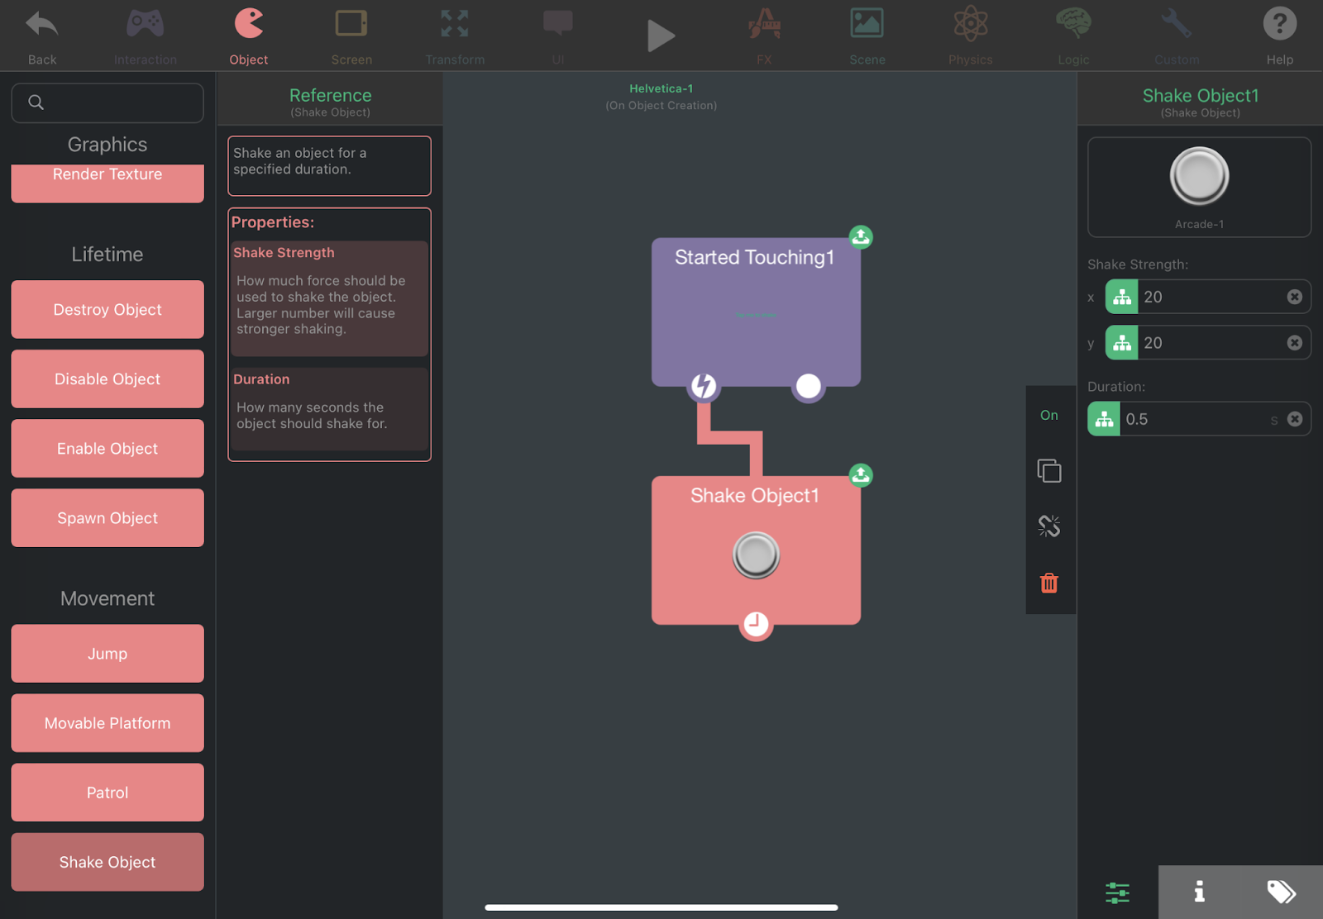Click the Helvetica-1 object title
This screenshot has width=1323, height=919.
click(x=661, y=88)
